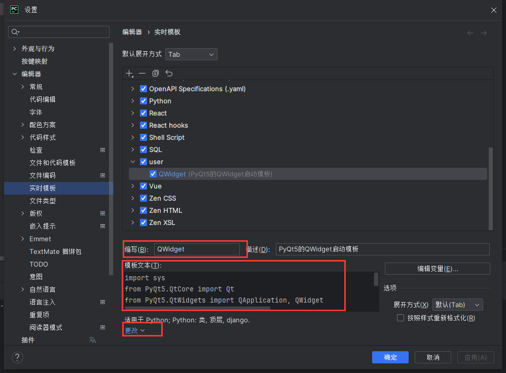Click project-level indicator icon beside 嵌入提示
The height and width of the screenshot is (373, 506).
[x=102, y=226]
